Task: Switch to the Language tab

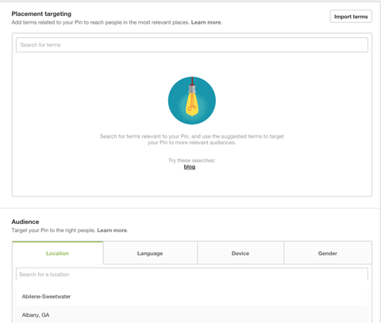Action: pyautogui.click(x=150, y=253)
